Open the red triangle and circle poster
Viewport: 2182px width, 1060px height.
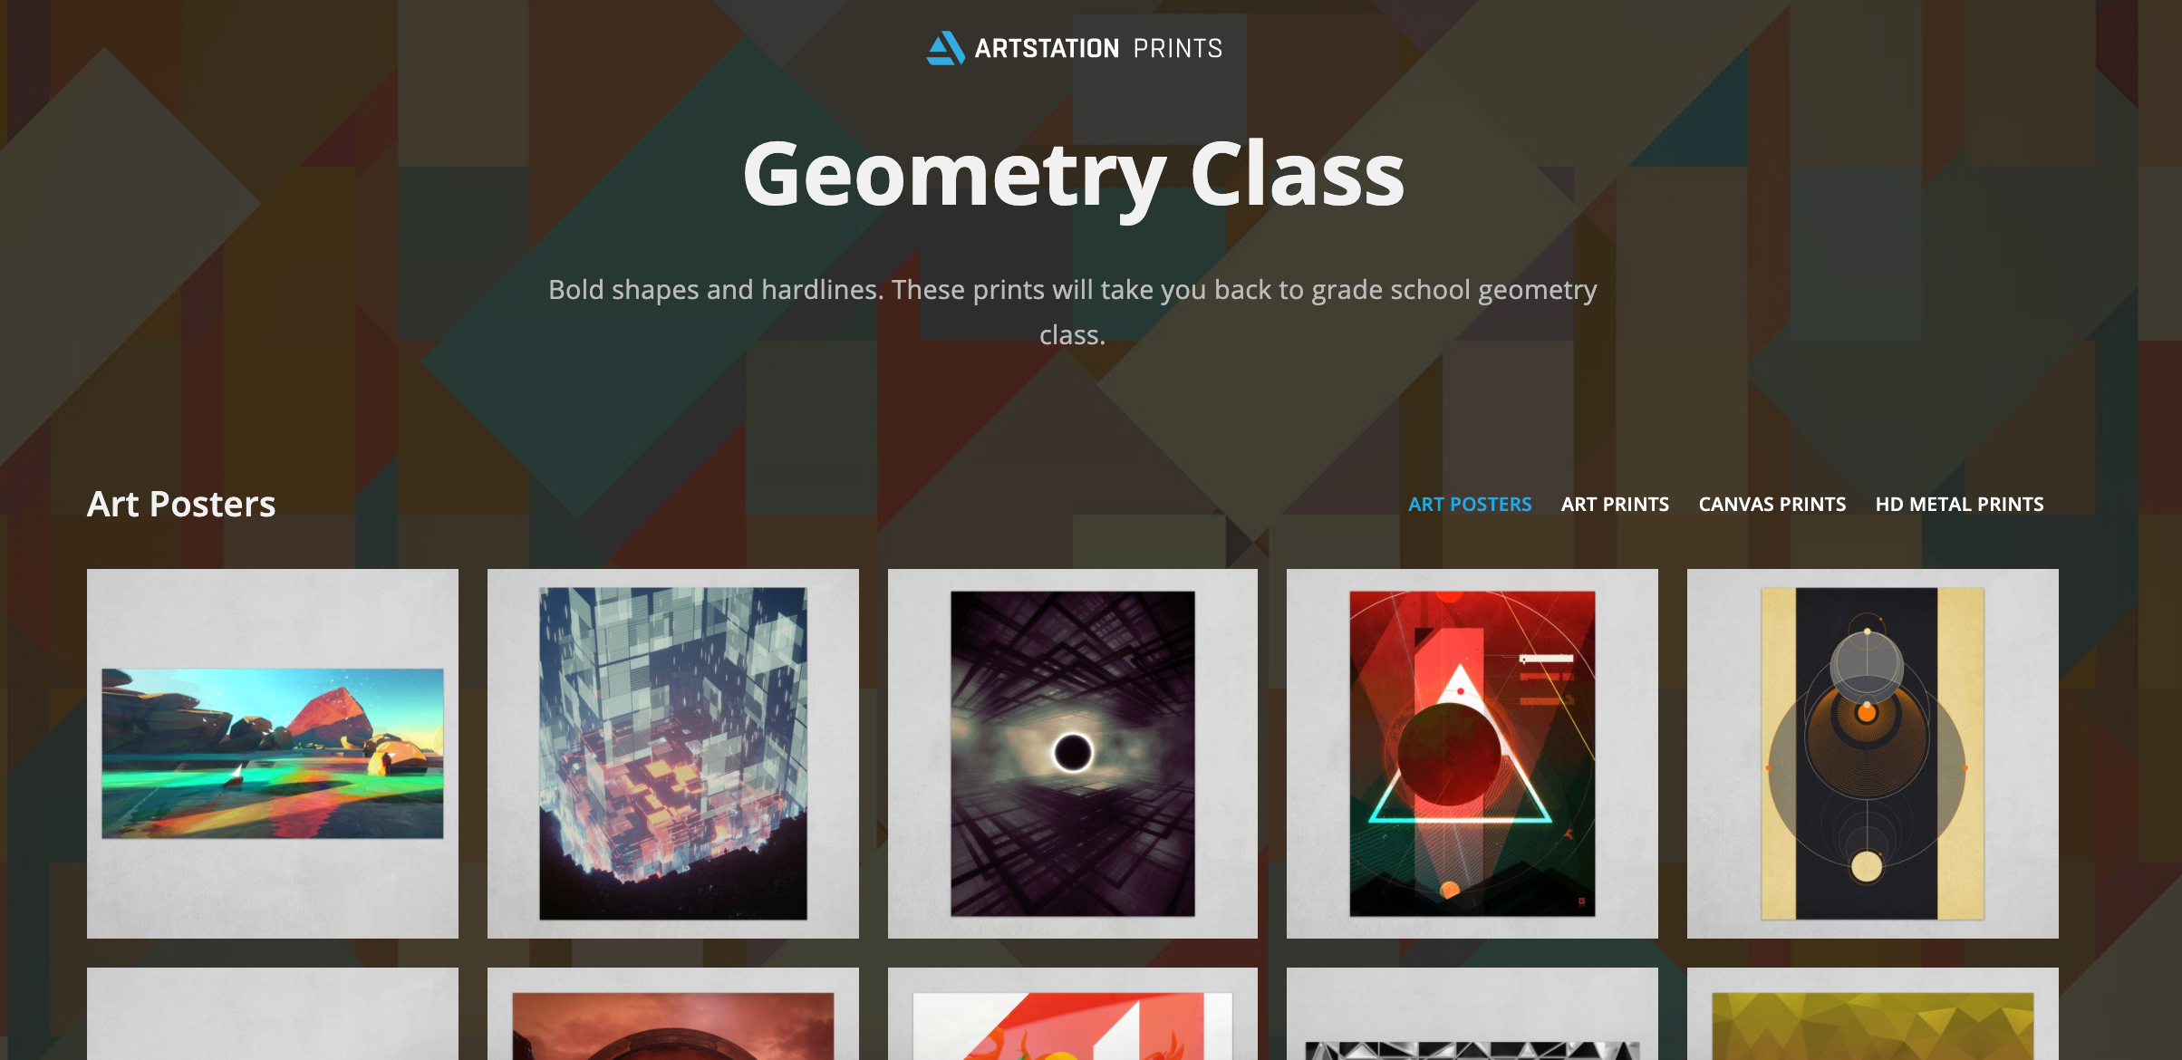tap(1472, 754)
